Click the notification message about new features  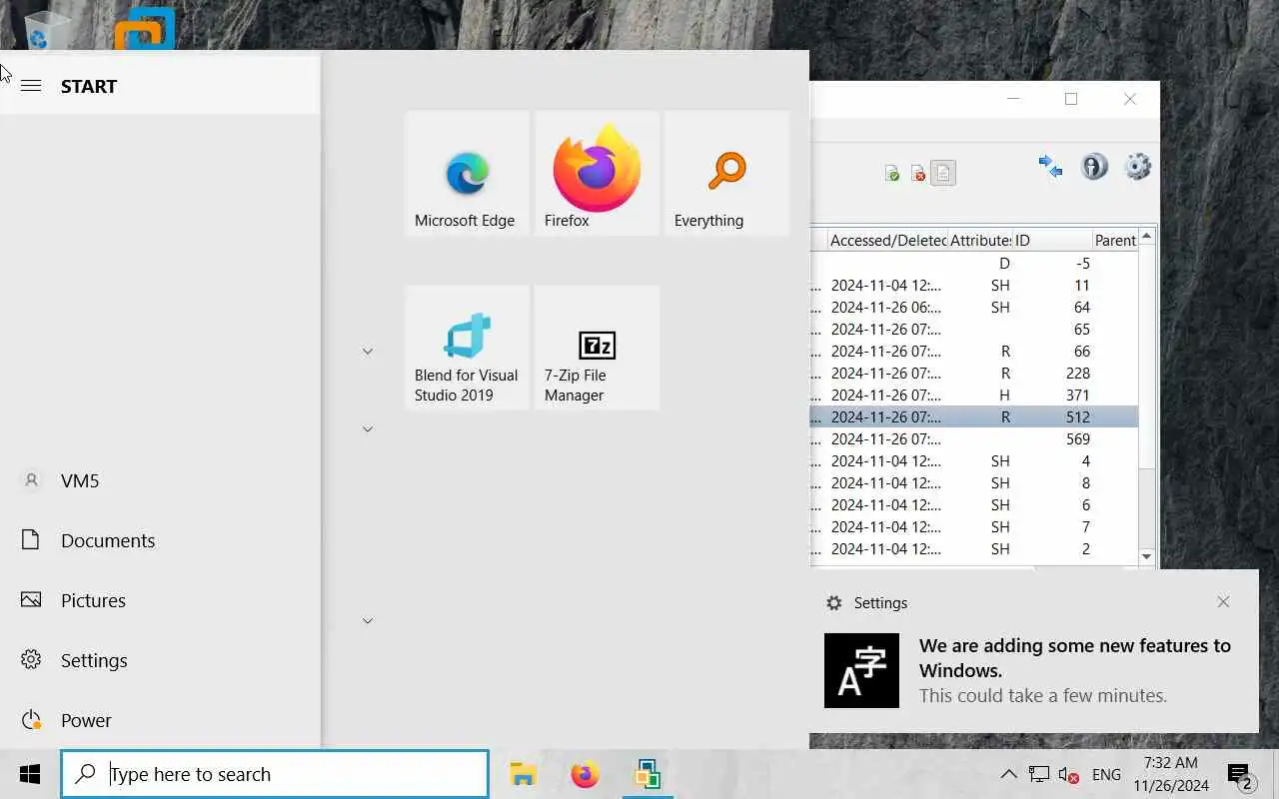[1075, 670]
